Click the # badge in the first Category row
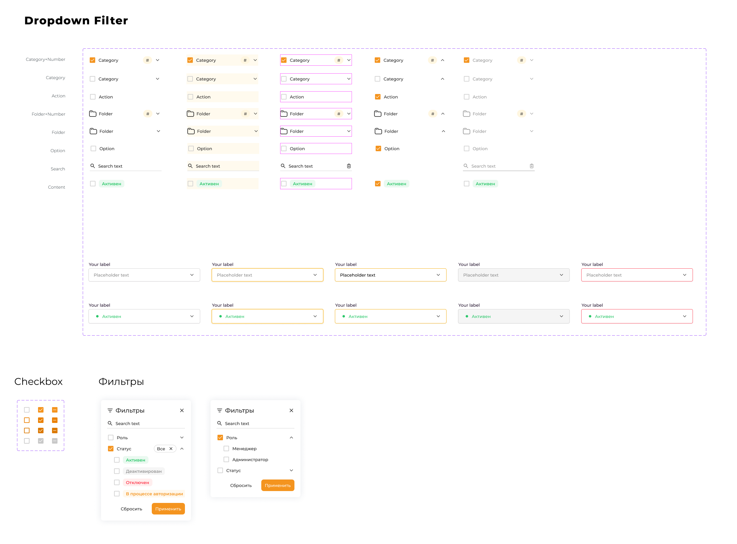 147,60
